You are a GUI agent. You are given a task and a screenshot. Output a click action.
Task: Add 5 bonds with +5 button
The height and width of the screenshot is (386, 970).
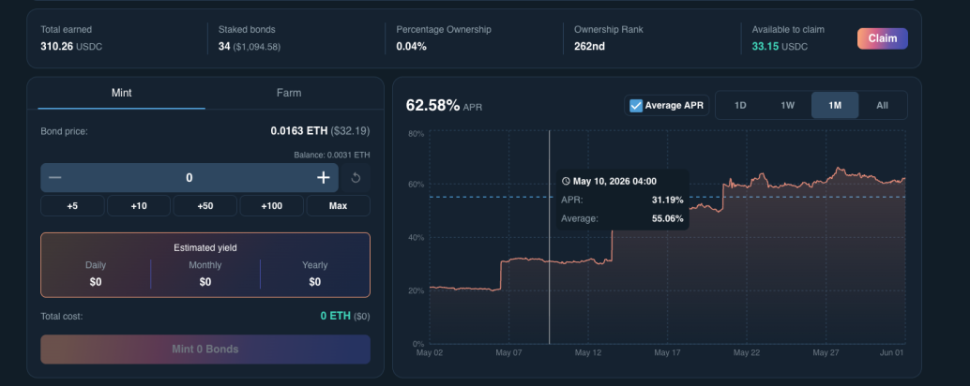72,206
